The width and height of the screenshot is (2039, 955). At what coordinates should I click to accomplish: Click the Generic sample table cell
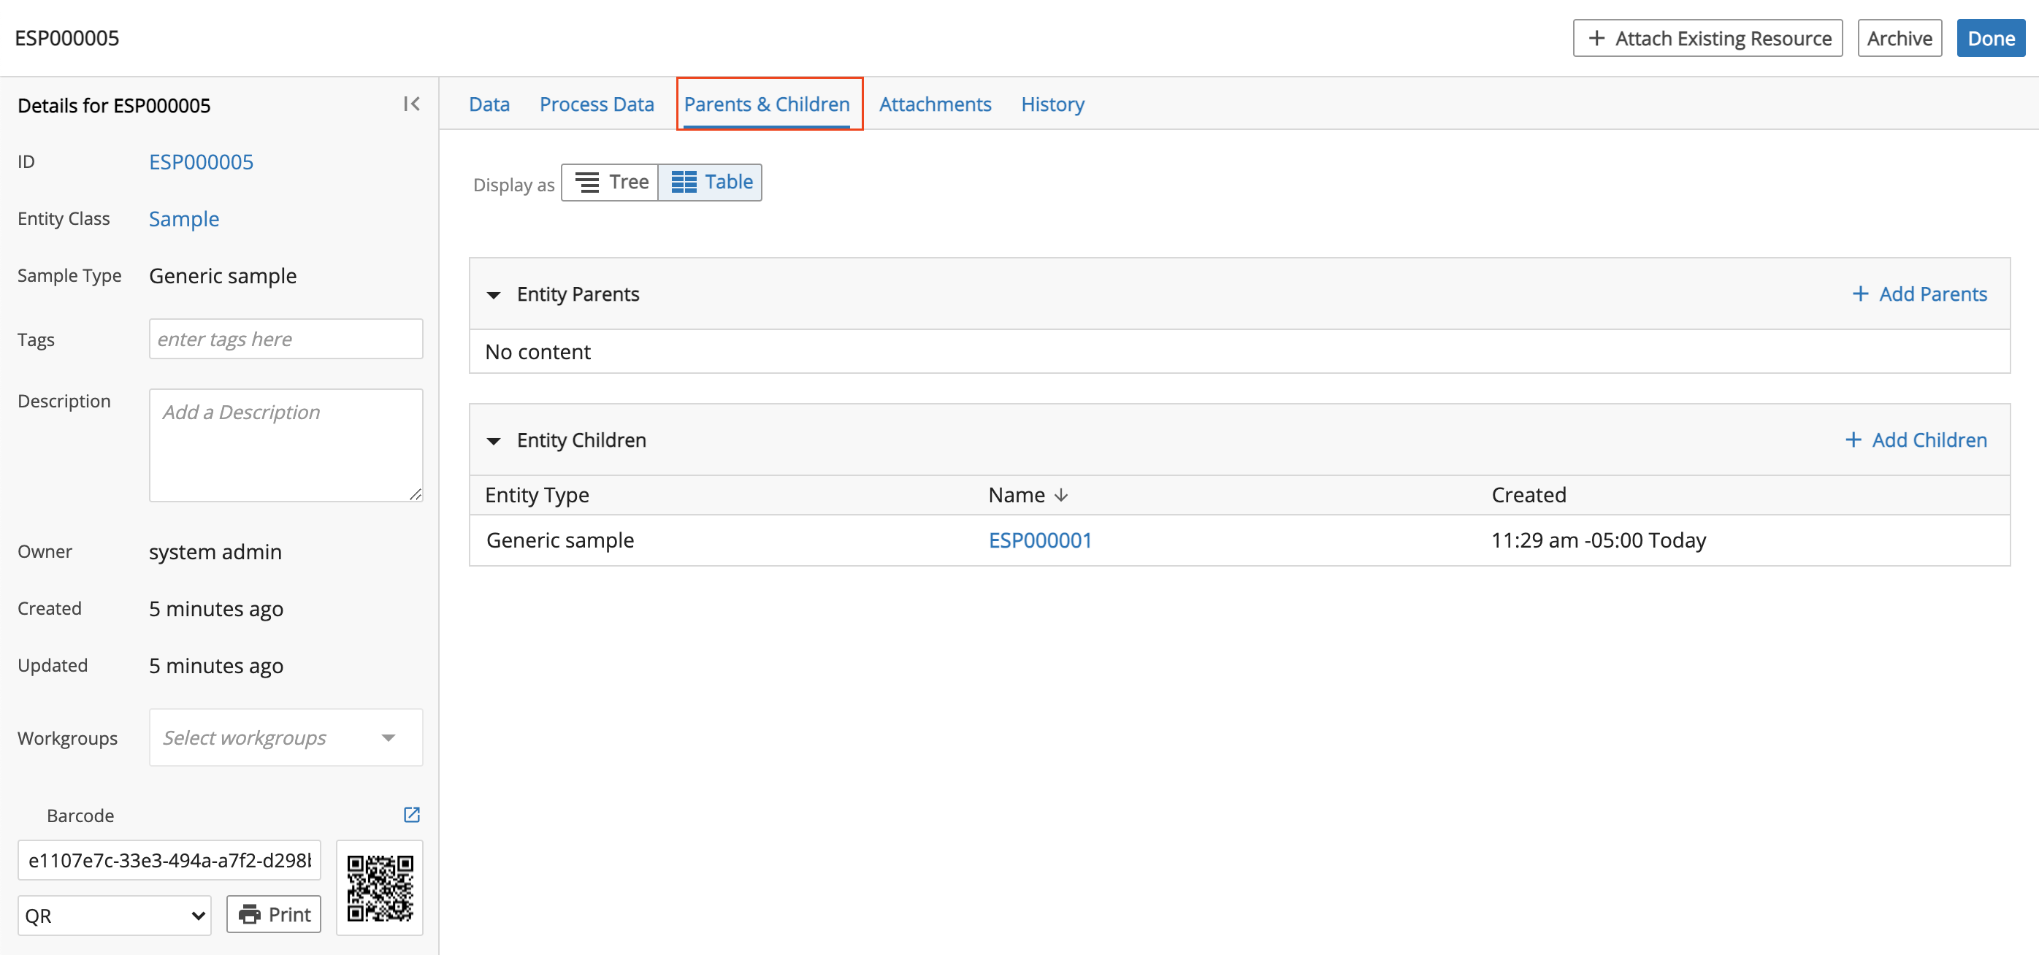[560, 540]
